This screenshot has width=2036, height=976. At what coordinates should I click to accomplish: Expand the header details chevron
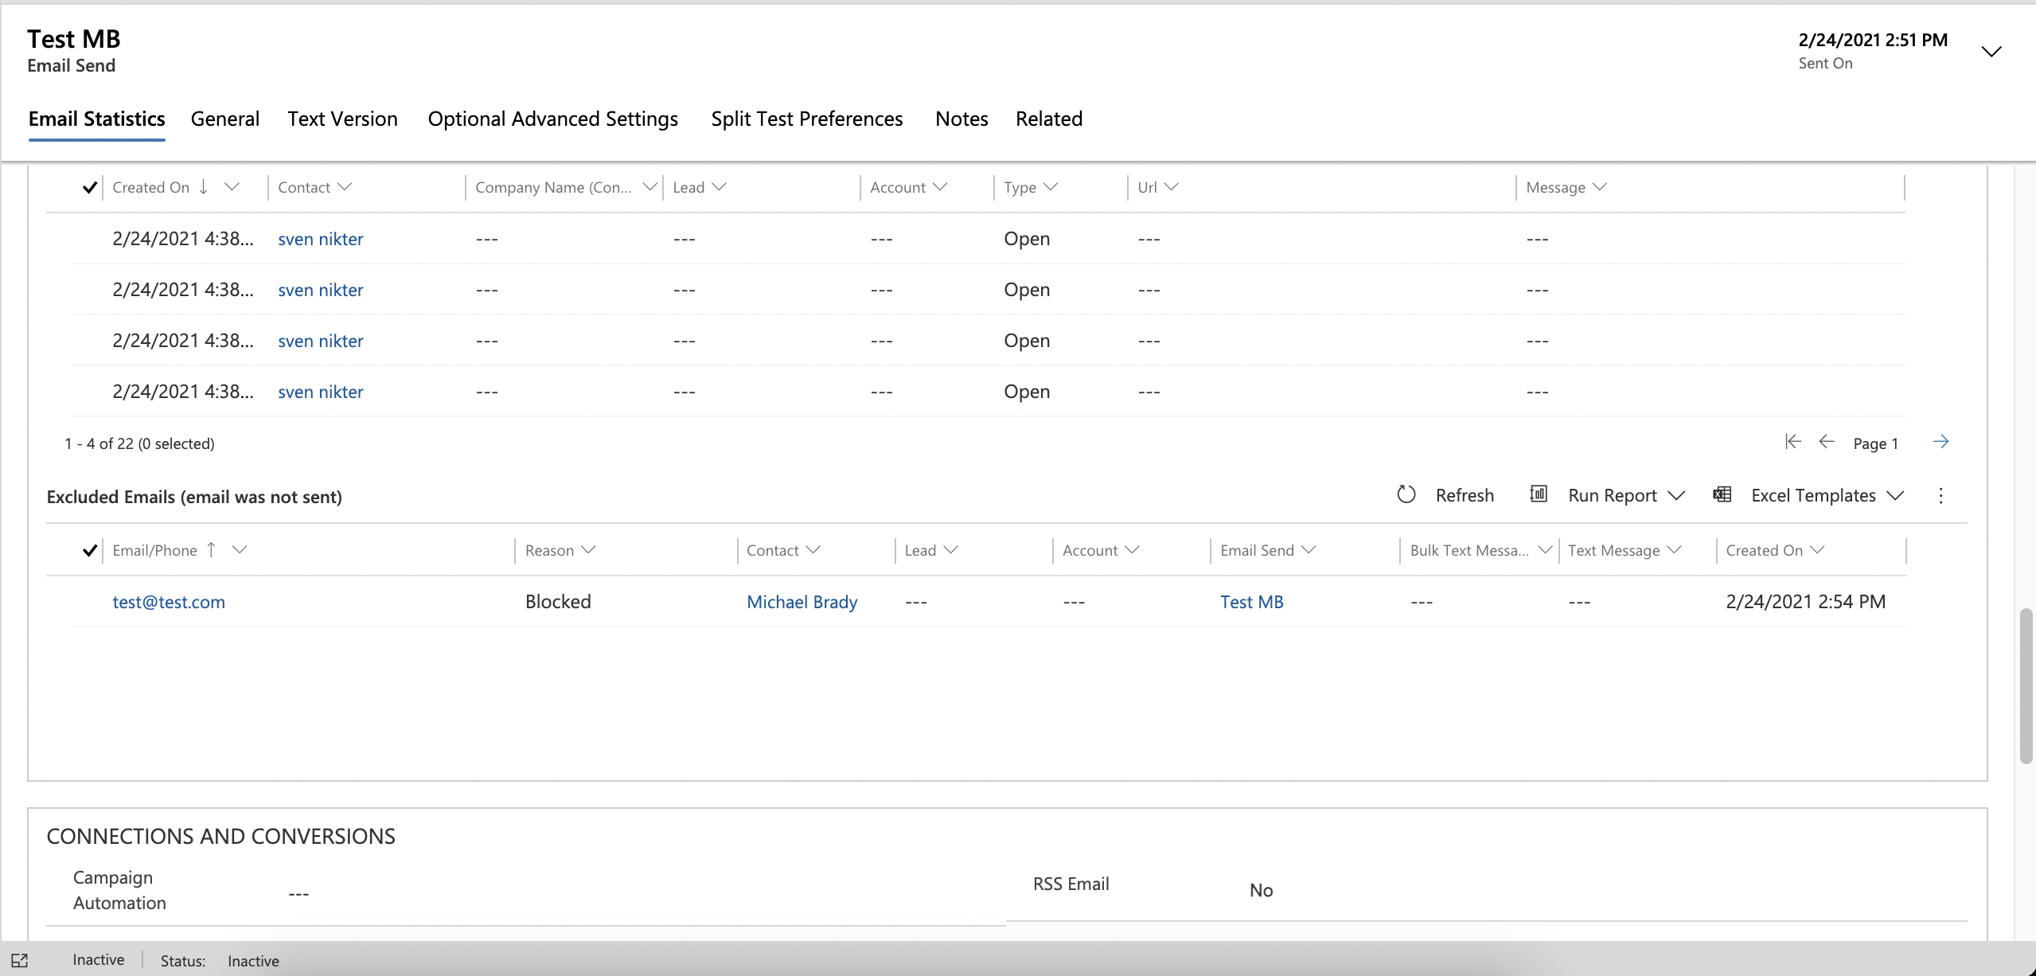tap(1991, 52)
